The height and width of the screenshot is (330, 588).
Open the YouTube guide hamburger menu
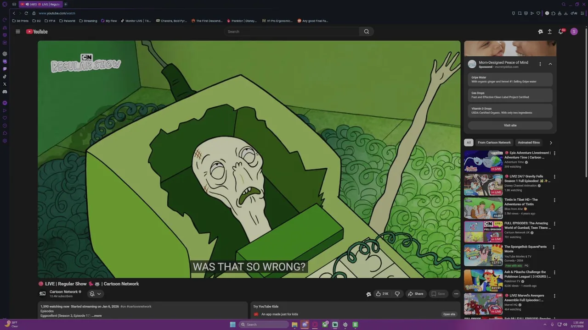click(18, 32)
